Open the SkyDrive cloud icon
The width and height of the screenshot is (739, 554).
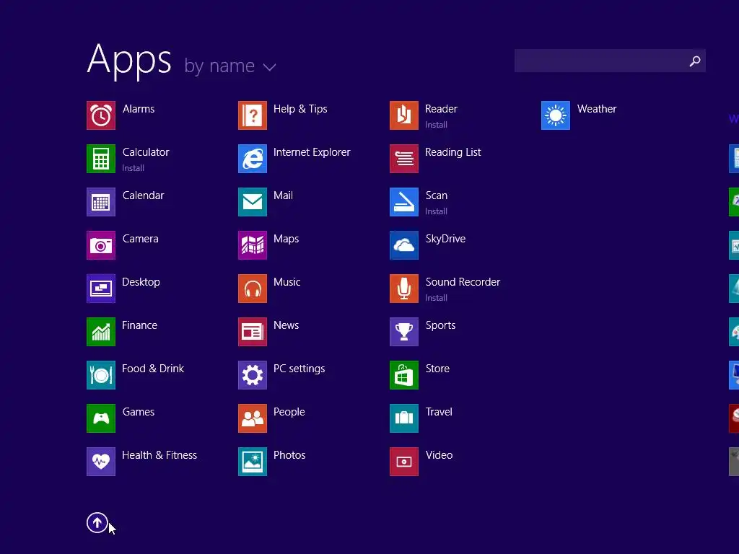pos(404,245)
